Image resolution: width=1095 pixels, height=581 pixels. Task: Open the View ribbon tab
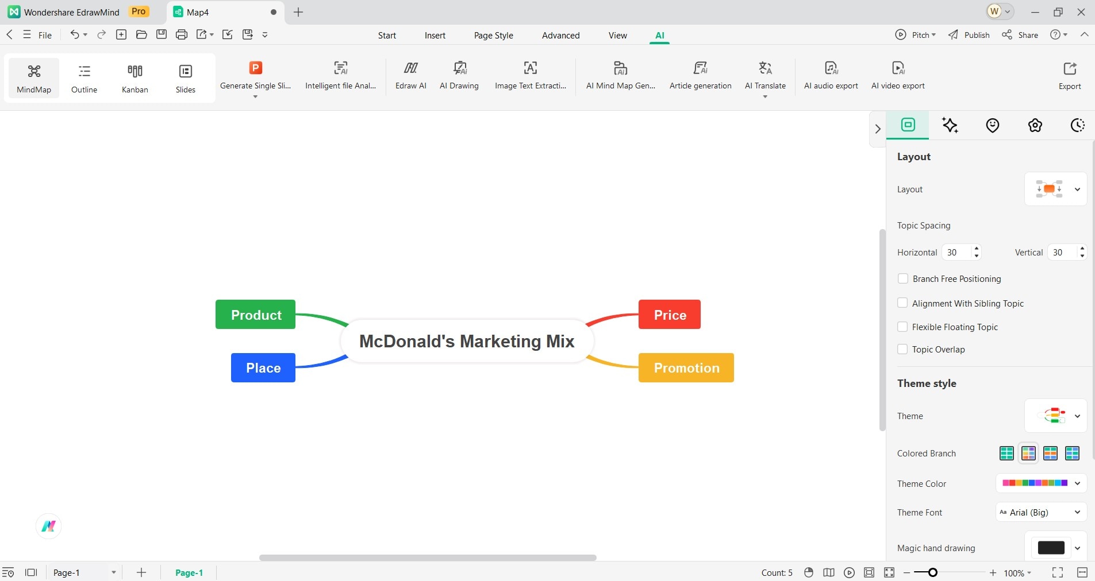tap(618, 35)
